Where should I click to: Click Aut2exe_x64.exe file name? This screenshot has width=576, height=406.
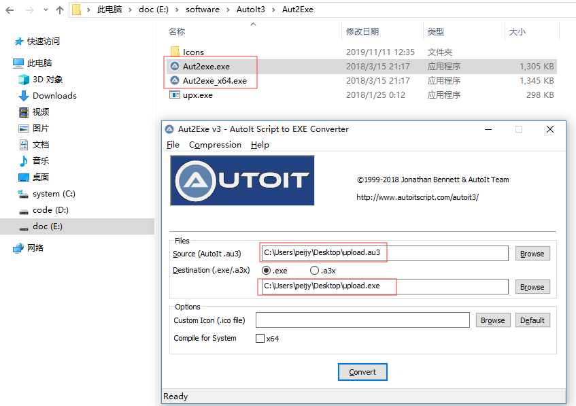[215, 81]
